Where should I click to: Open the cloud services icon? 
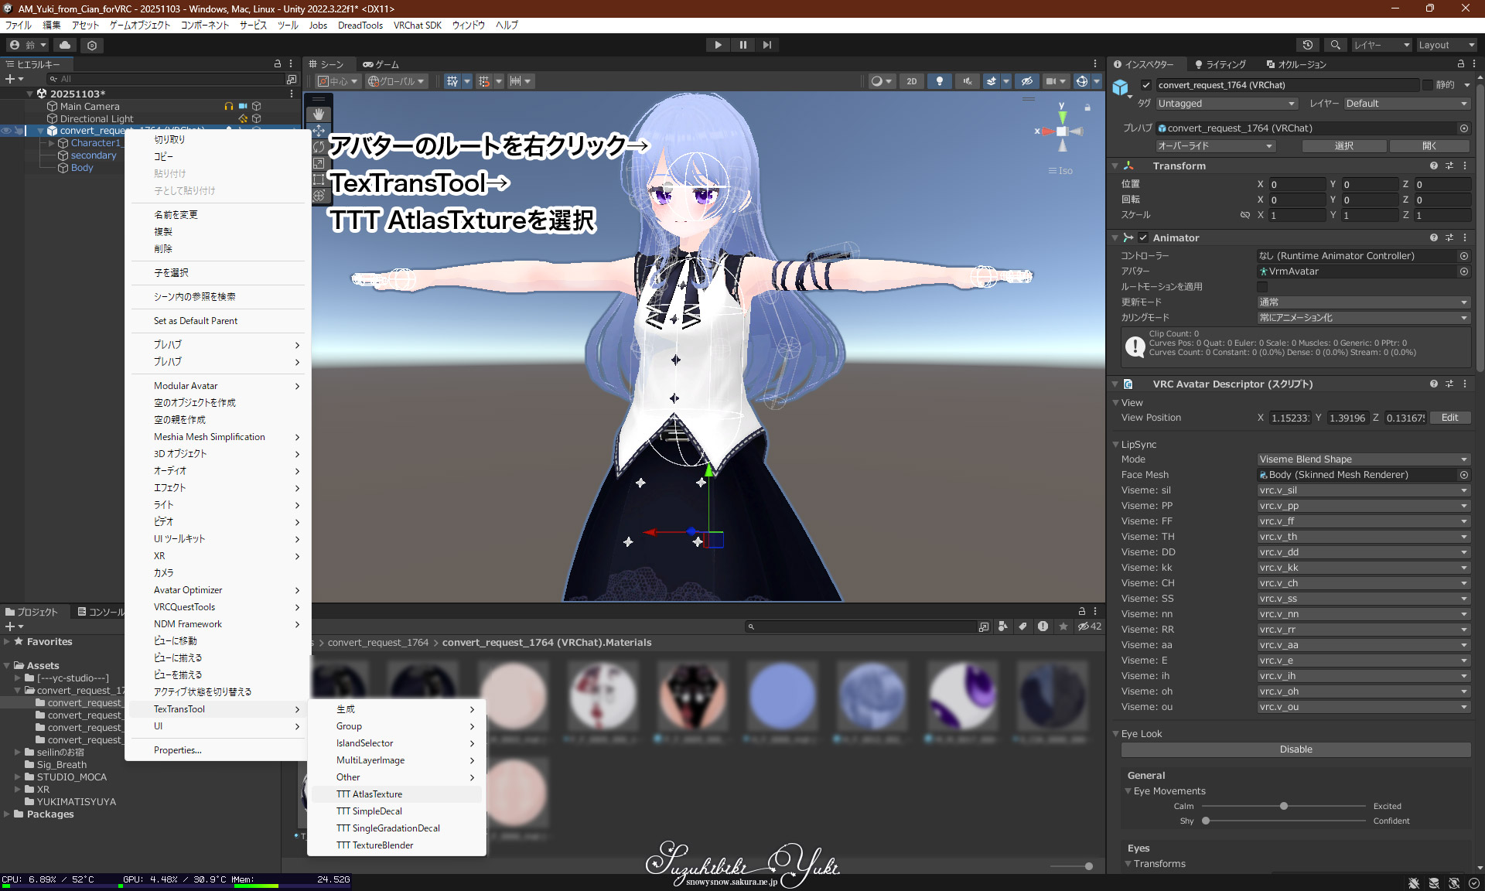click(65, 45)
